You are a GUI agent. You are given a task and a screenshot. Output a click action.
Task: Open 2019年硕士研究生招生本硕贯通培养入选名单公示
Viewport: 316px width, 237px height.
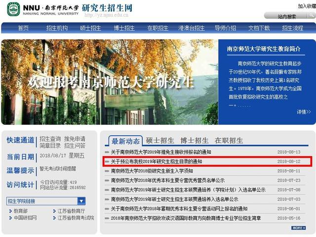[174, 200]
